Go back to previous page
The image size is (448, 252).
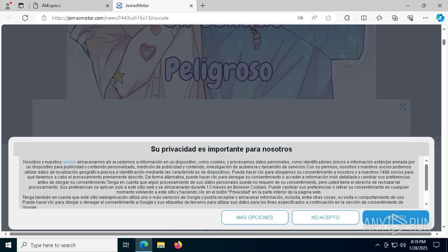click(x=10, y=18)
